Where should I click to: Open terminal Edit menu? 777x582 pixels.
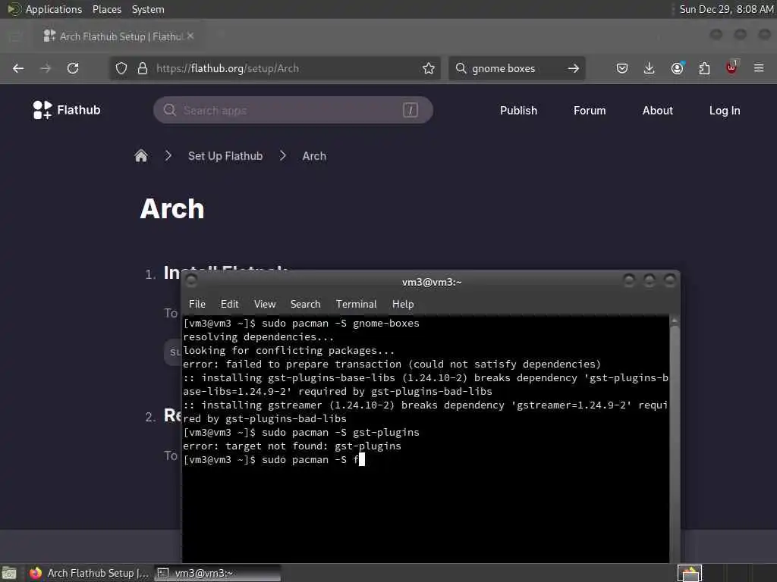point(229,304)
